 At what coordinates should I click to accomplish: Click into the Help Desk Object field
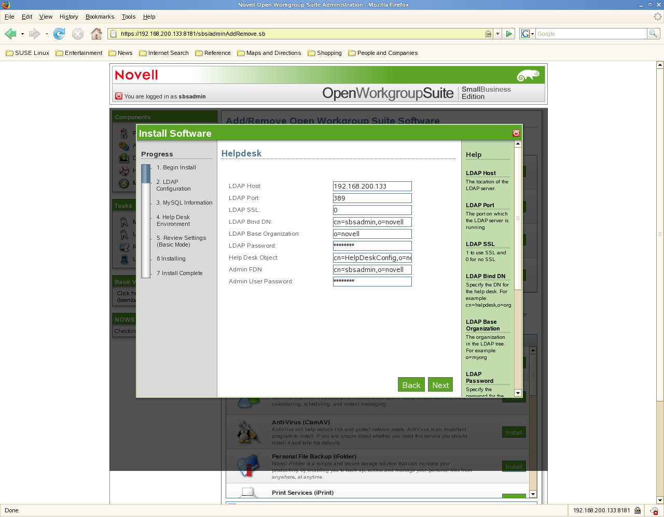click(x=372, y=258)
